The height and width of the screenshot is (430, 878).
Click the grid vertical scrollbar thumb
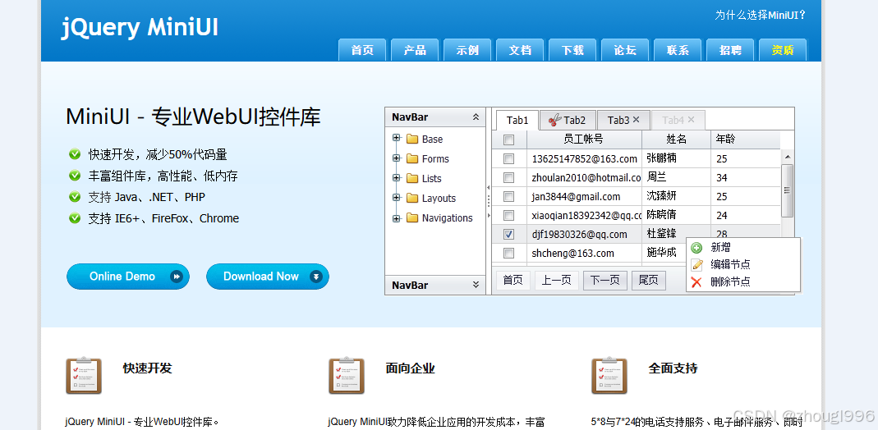pos(788,190)
